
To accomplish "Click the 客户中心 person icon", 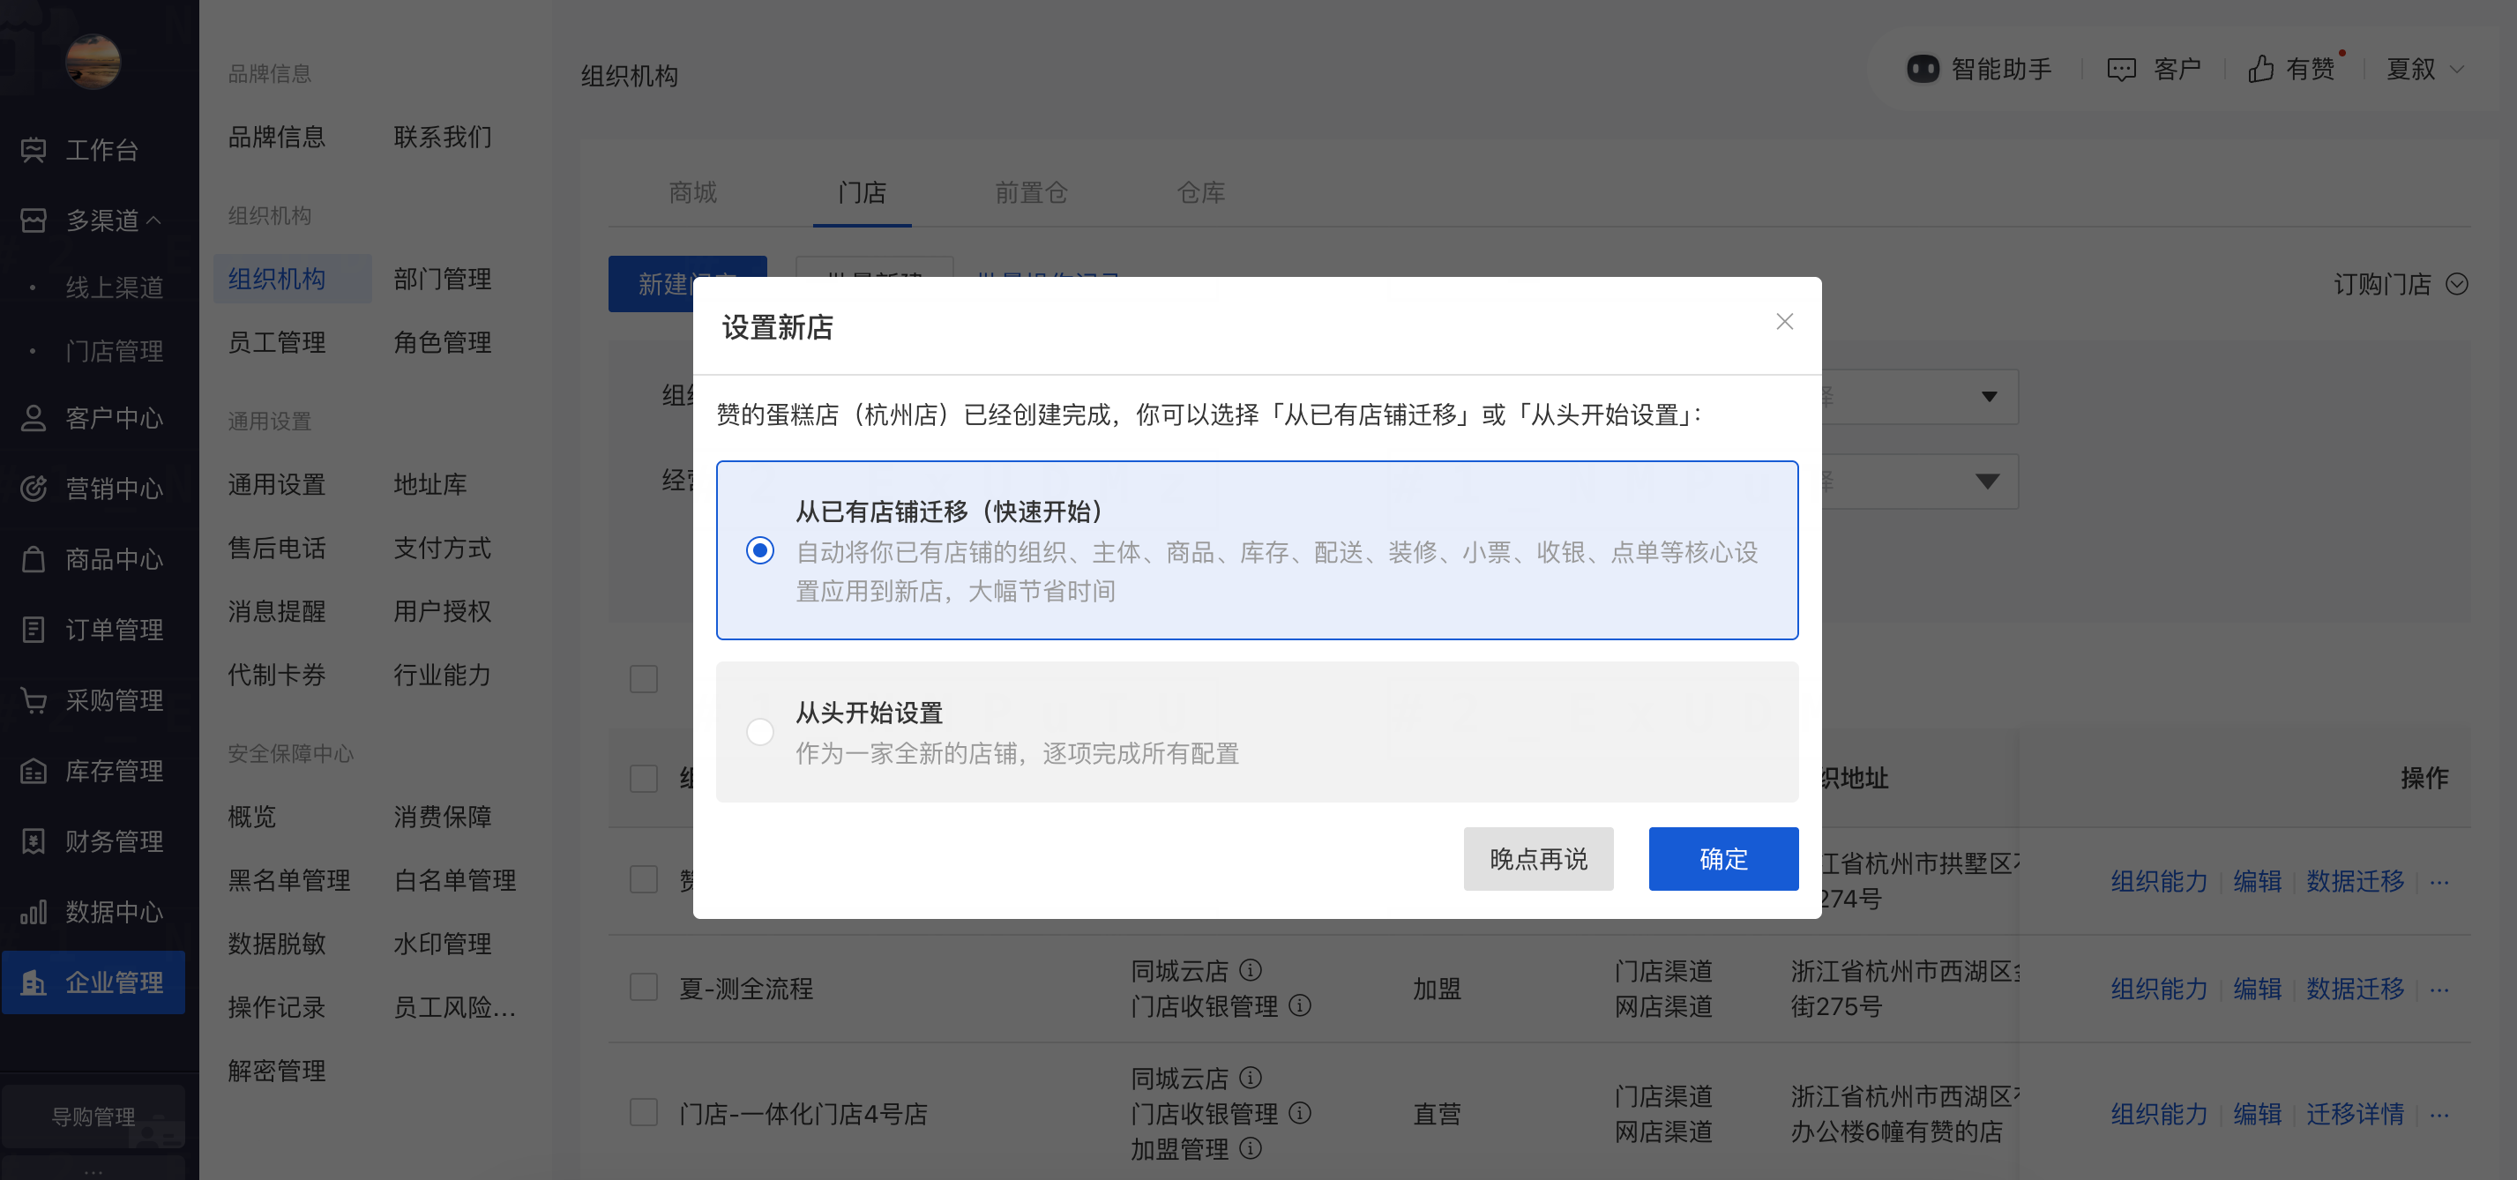I will pyautogui.click(x=34, y=418).
